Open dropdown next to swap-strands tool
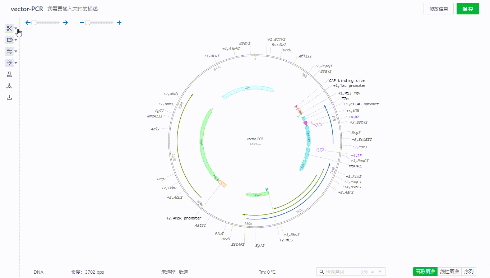The image size is (490, 278). pyautogui.click(x=16, y=52)
